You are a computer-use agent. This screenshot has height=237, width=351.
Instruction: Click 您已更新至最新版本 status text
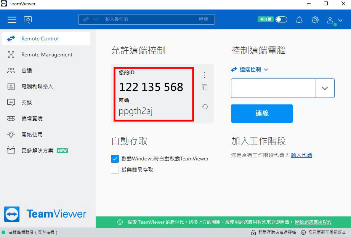click(327, 232)
